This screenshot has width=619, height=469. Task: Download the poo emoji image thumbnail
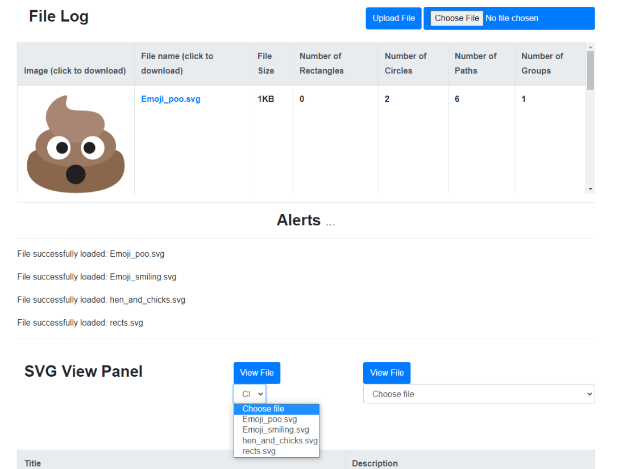76,145
